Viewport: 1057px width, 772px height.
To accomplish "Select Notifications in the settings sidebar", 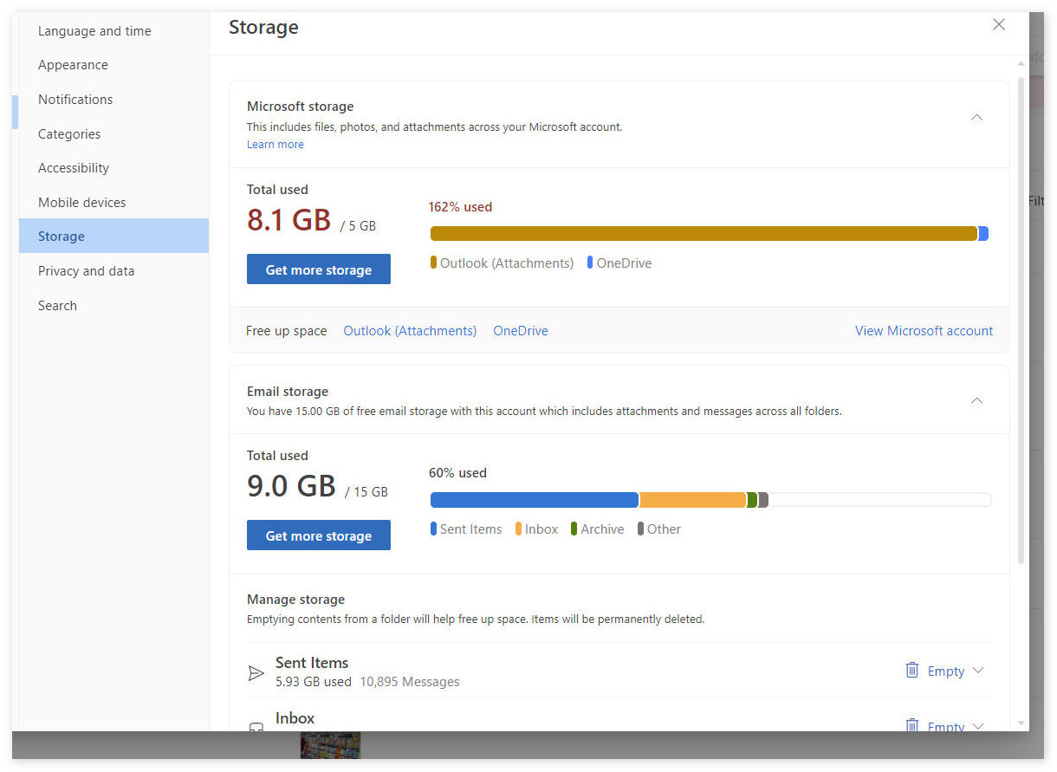I will point(75,100).
